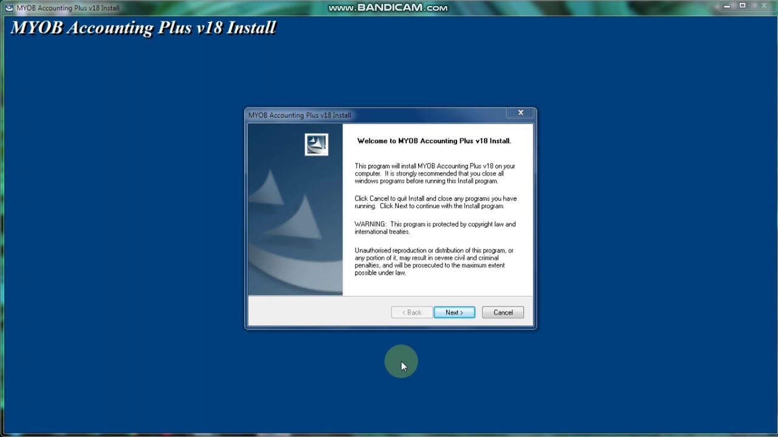Click the large italic "MYOB Accounting Plus v18 Install" banner
The height and width of the screenshot is (437, 778).
coord(143,28)
